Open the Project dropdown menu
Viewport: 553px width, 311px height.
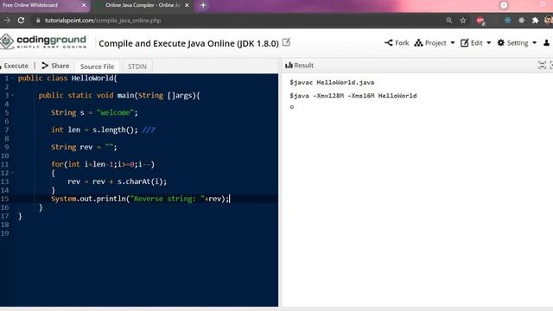point(435,43)
